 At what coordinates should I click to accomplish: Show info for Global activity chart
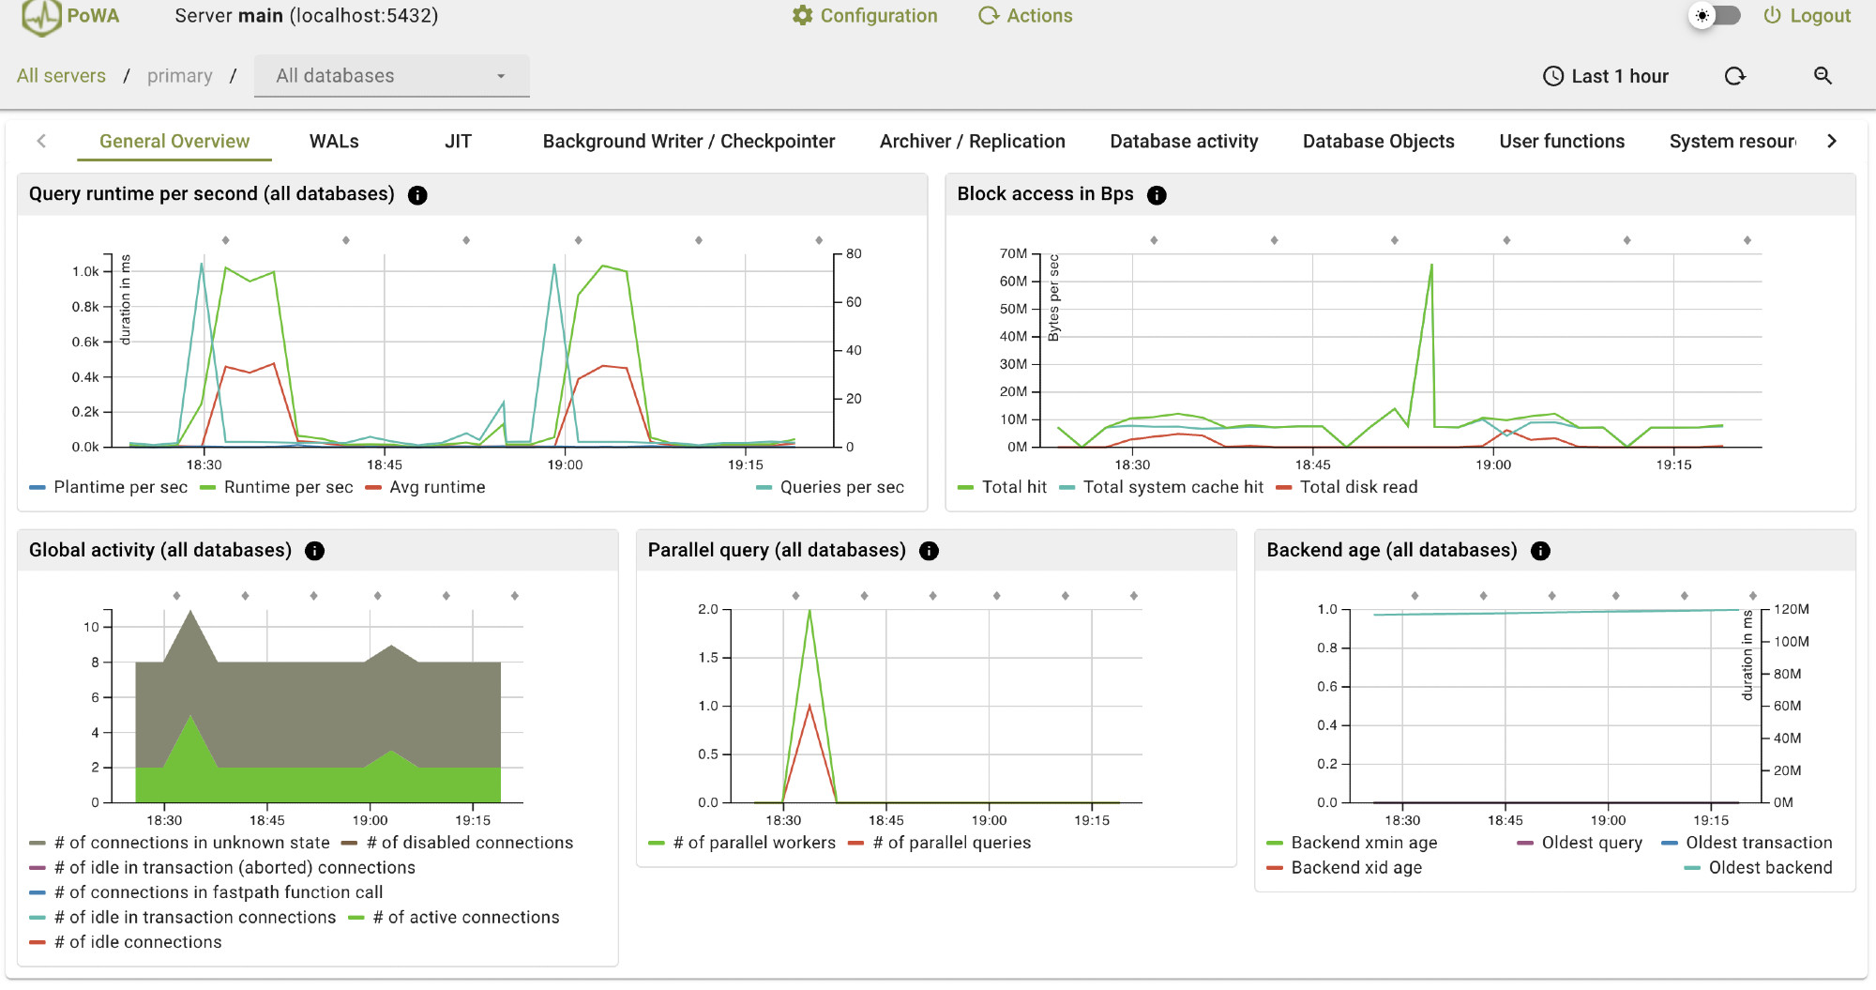pos(315,551)
